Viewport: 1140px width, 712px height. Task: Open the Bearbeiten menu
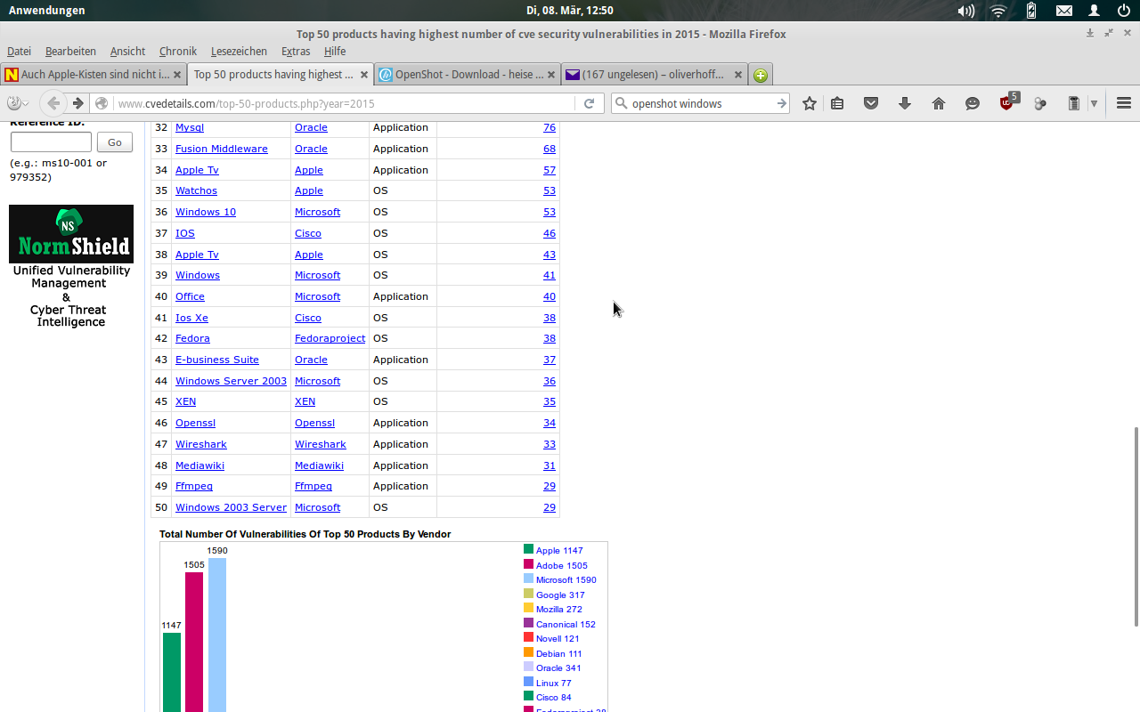tap(70, 52)
